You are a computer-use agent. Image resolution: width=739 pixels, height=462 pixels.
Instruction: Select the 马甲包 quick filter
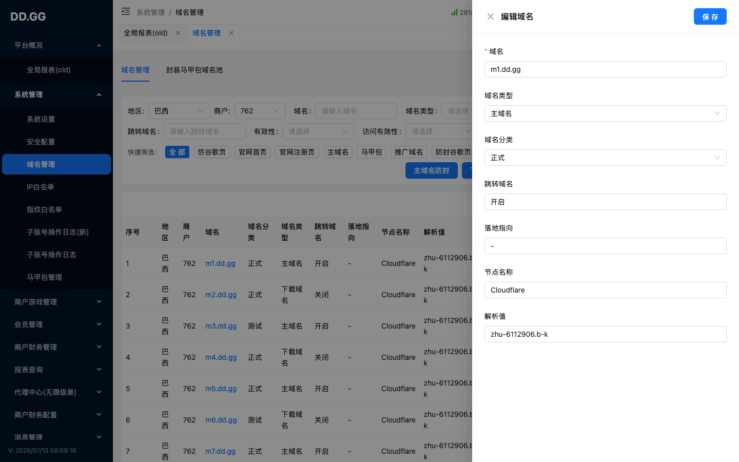click(372, 152)
